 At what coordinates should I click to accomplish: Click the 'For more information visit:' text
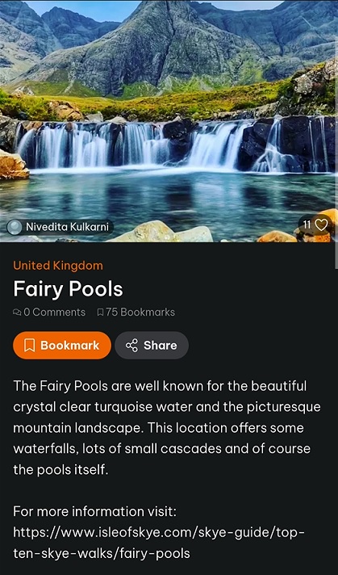point(95,511)
